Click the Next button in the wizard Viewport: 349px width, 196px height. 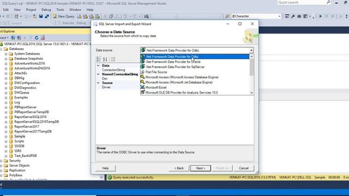pos(201,168)
